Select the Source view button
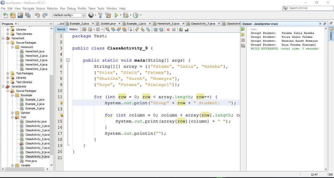Screen dimensions: 334x178 tap(61, 29)
